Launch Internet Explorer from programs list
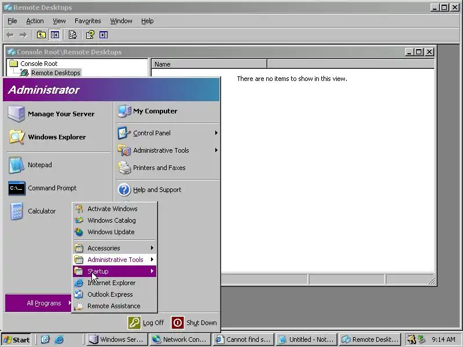Screen dimensions: 463x347 (x=114, y=283)
